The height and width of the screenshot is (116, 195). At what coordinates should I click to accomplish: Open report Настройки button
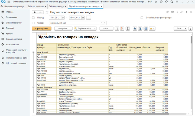coord(63,29)
